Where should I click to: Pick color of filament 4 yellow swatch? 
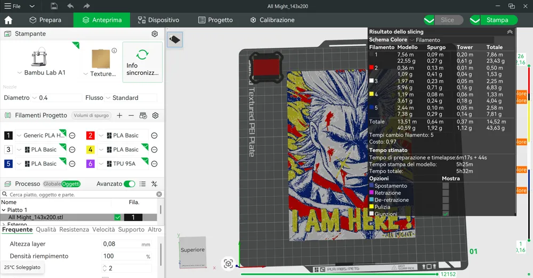[91, 149]
